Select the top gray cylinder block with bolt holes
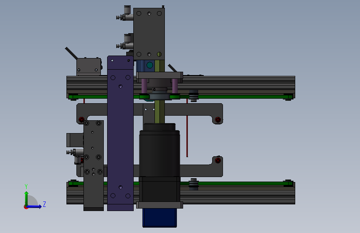Image resolution: width=360 pixels, height=233 pixels. point(149,34)
